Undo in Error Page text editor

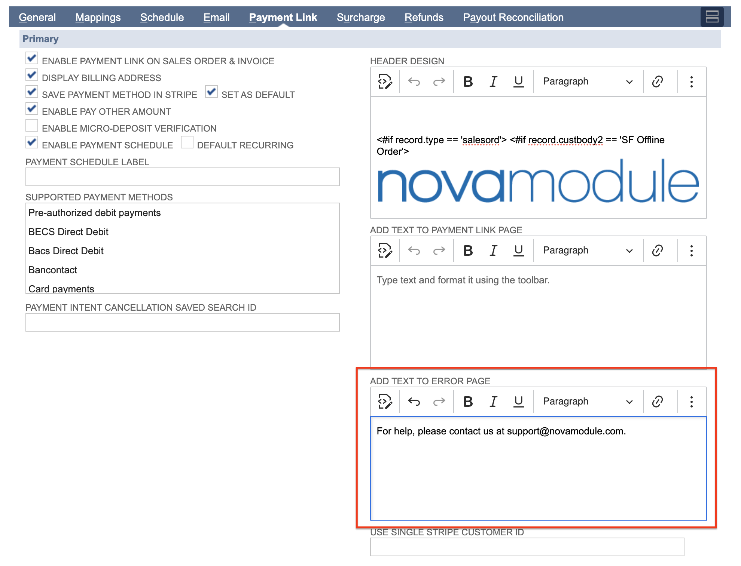coord(414,402)
